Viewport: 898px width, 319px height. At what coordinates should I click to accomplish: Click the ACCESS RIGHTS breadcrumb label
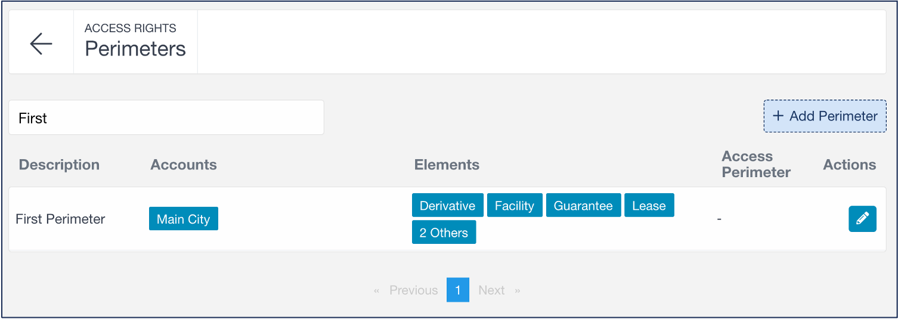[x=131, y=28]
